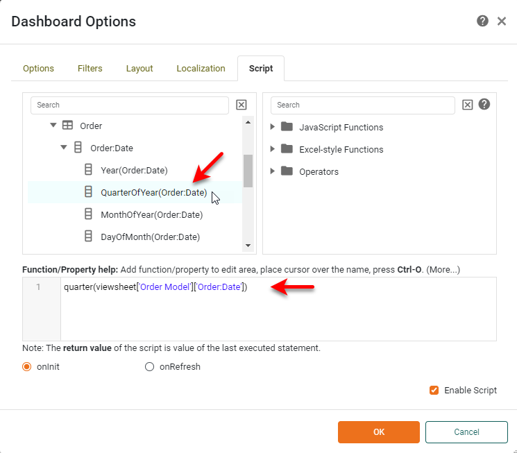
Task: Collapse the Order:Date tree node
Action: (x=64, y=148)
